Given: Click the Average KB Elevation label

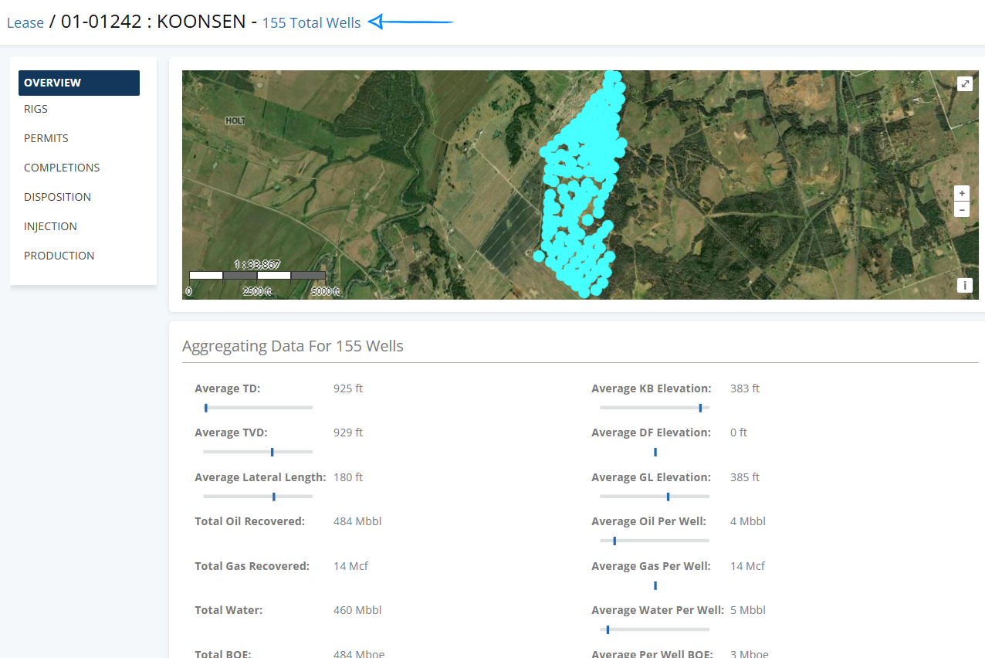Looking at the screenshot, I should coord(652,388).
